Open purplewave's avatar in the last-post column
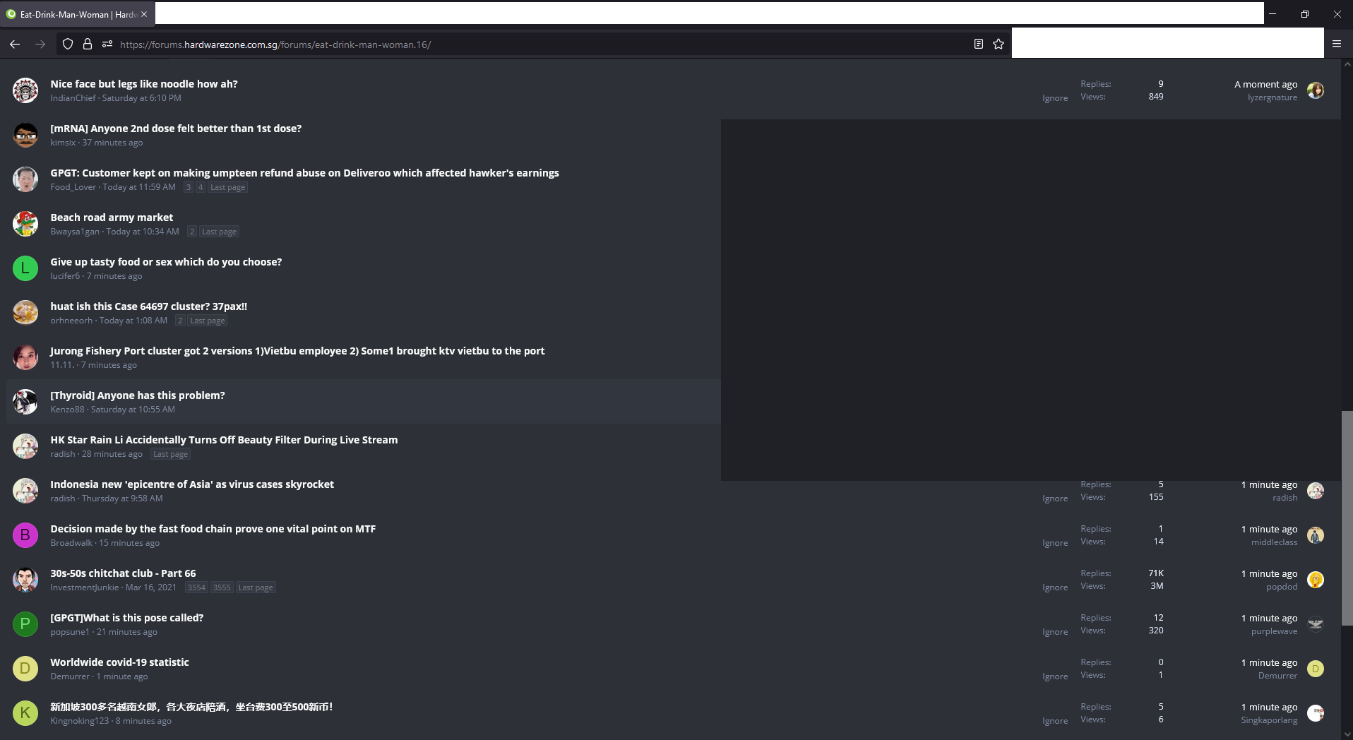This screenshot has width=1353, height=740. tap(1316, 624)
